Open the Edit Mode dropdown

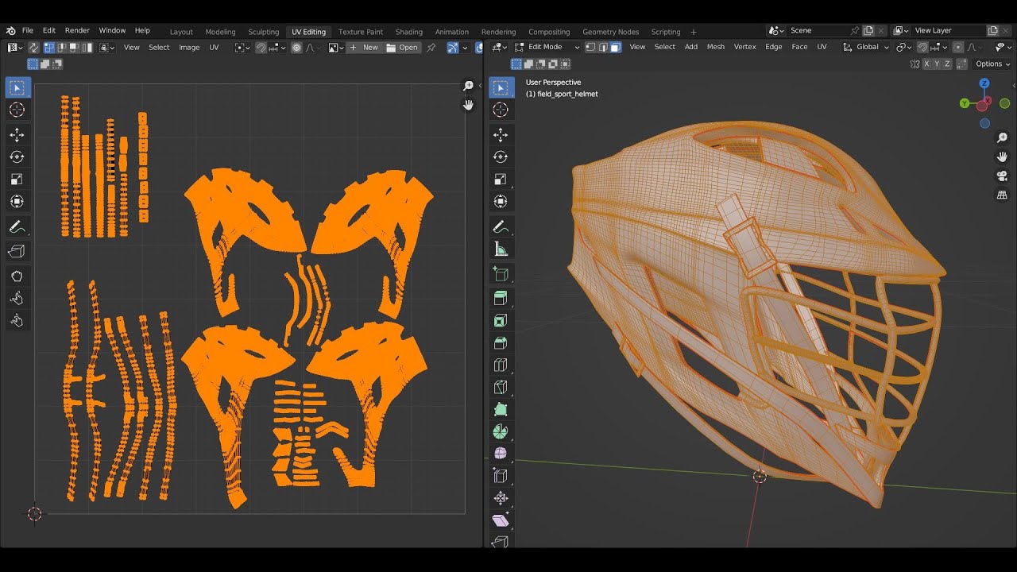coord(547,47)
